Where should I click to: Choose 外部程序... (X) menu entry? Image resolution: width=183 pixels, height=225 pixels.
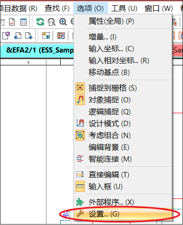pos(123,202)
